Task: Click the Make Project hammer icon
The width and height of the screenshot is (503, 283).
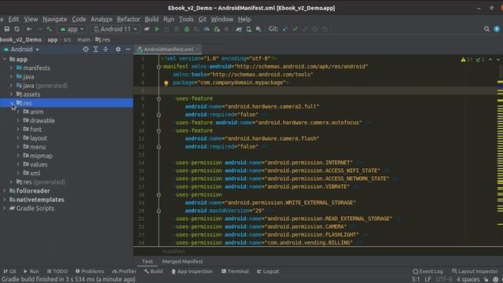Action: (x=49, y=29)
